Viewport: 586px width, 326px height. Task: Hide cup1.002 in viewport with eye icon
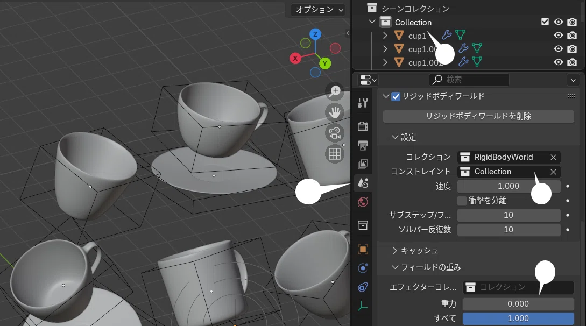559,62
